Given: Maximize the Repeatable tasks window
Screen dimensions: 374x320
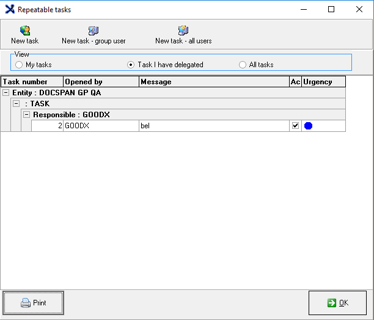Looking at the screenshot, I should coord(331,10).
